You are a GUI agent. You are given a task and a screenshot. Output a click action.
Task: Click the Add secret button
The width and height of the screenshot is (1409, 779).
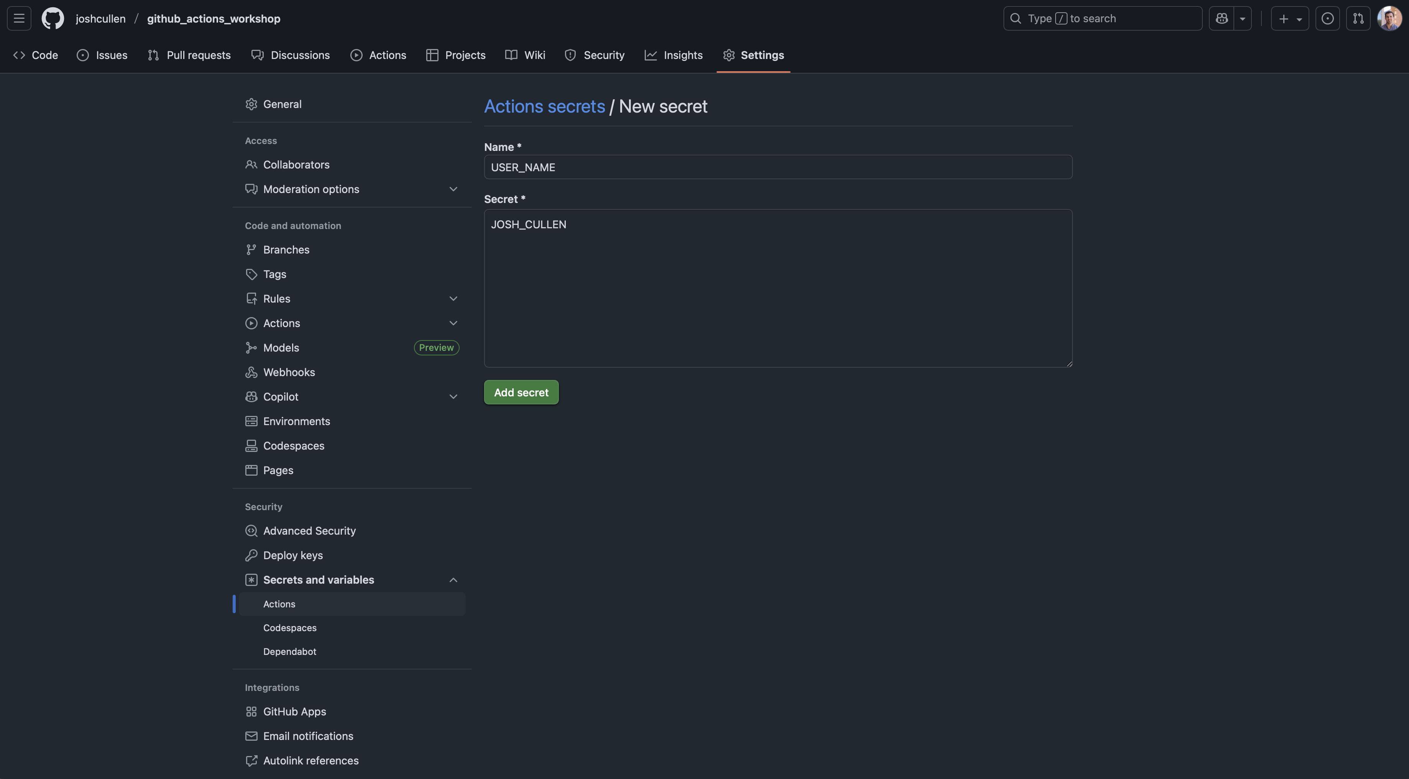coord(521,393)
